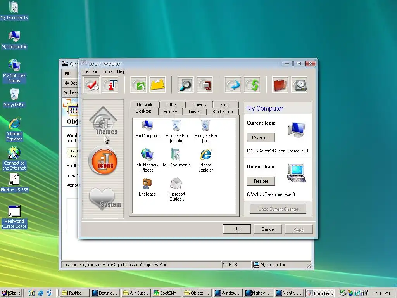Switch to the Folders tab

(x=170, y=111)
